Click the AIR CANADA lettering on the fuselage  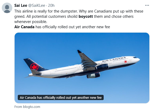point(114,59)
